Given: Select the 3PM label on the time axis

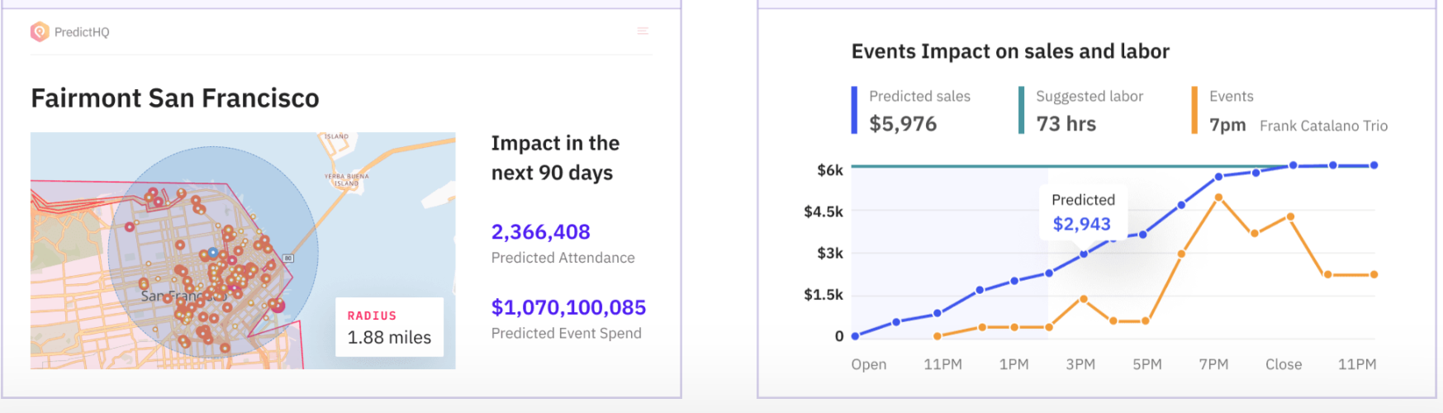Looking at the screenshot, I should [1080, 364].
